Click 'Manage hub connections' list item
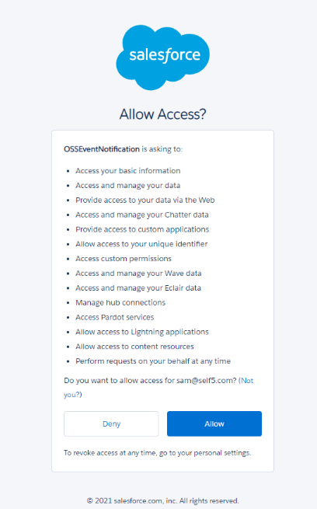317x509 pixels. pos(120,302)
